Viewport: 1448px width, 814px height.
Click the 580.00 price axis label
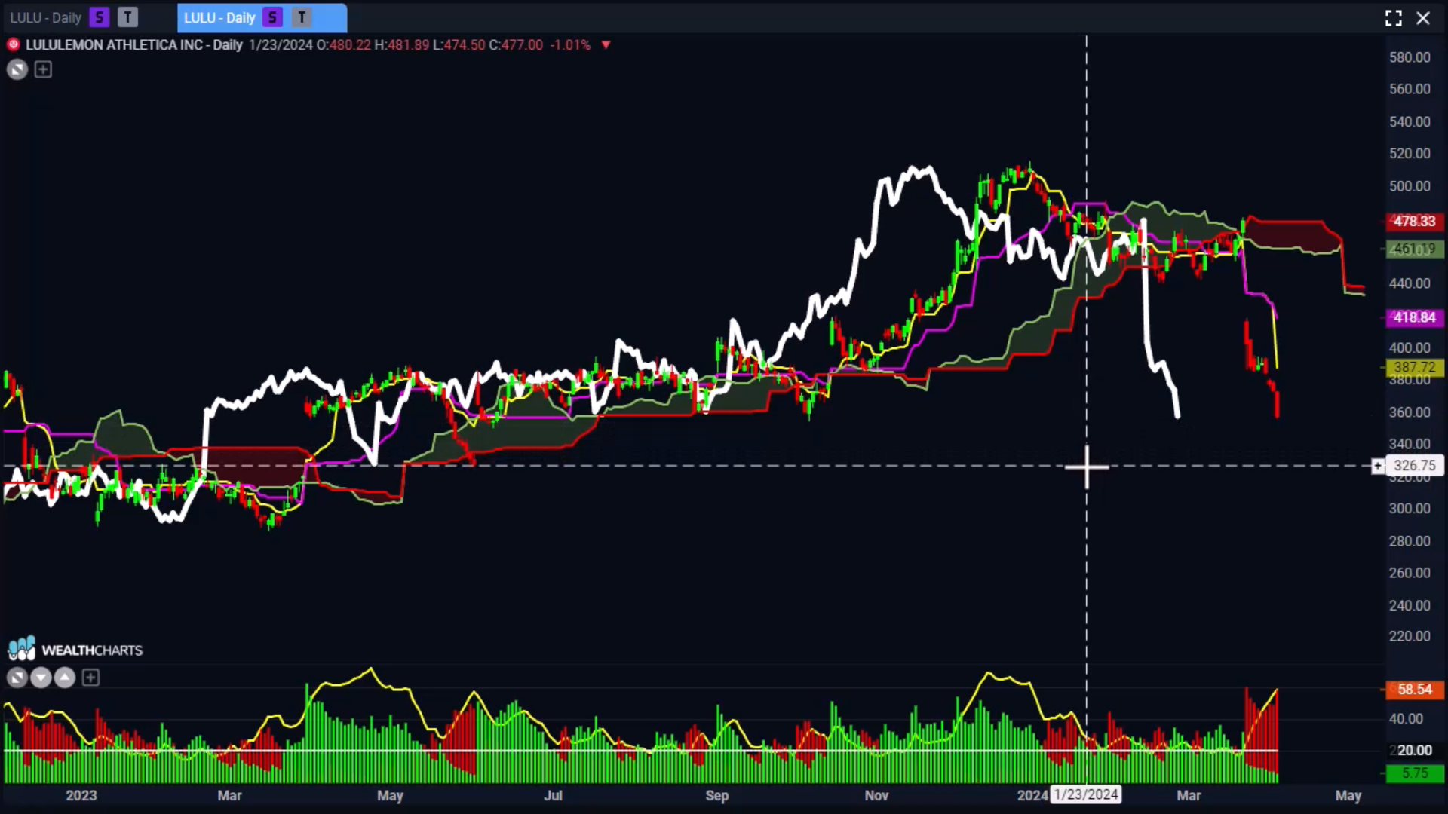point(1410,57)
